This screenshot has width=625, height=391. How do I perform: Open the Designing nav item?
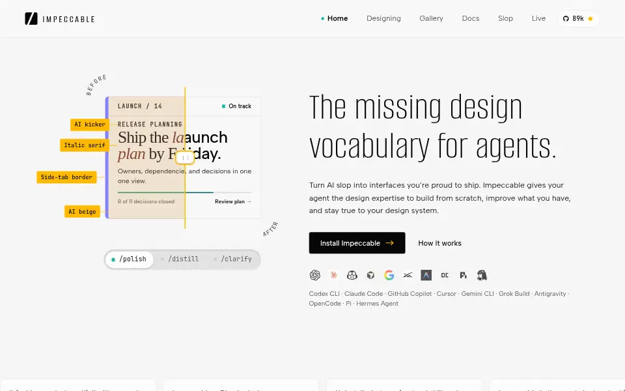(383, 19)
